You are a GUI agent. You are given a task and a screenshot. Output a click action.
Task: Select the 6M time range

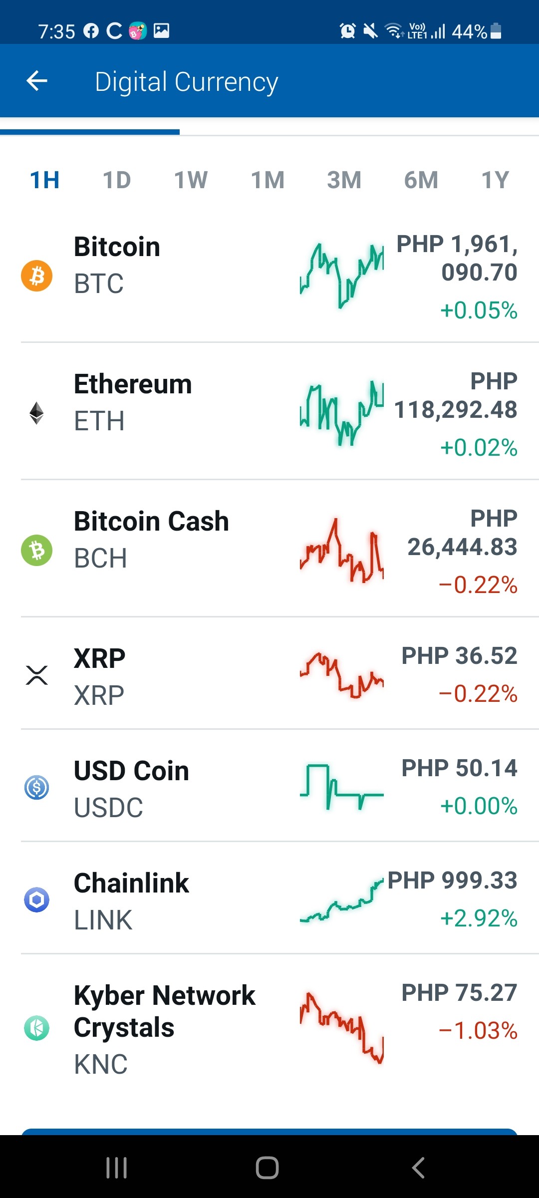[421, 180]
